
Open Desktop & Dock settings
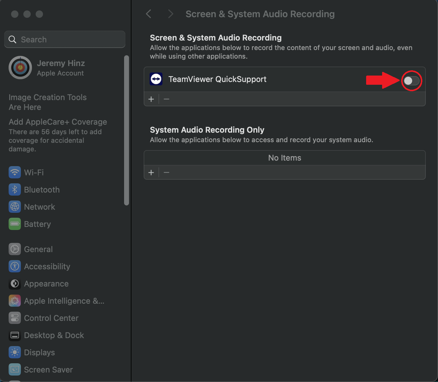(x=54, y=335)
